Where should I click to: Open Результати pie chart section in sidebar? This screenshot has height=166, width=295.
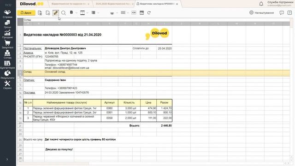7,75
